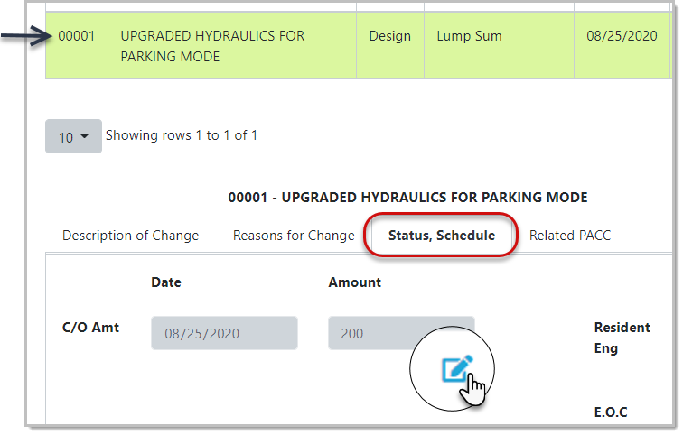Click the 00001 - UPGRADED HYDRAULICS heading
Viewport: 683px width, 435px height.
click(407, 197)
